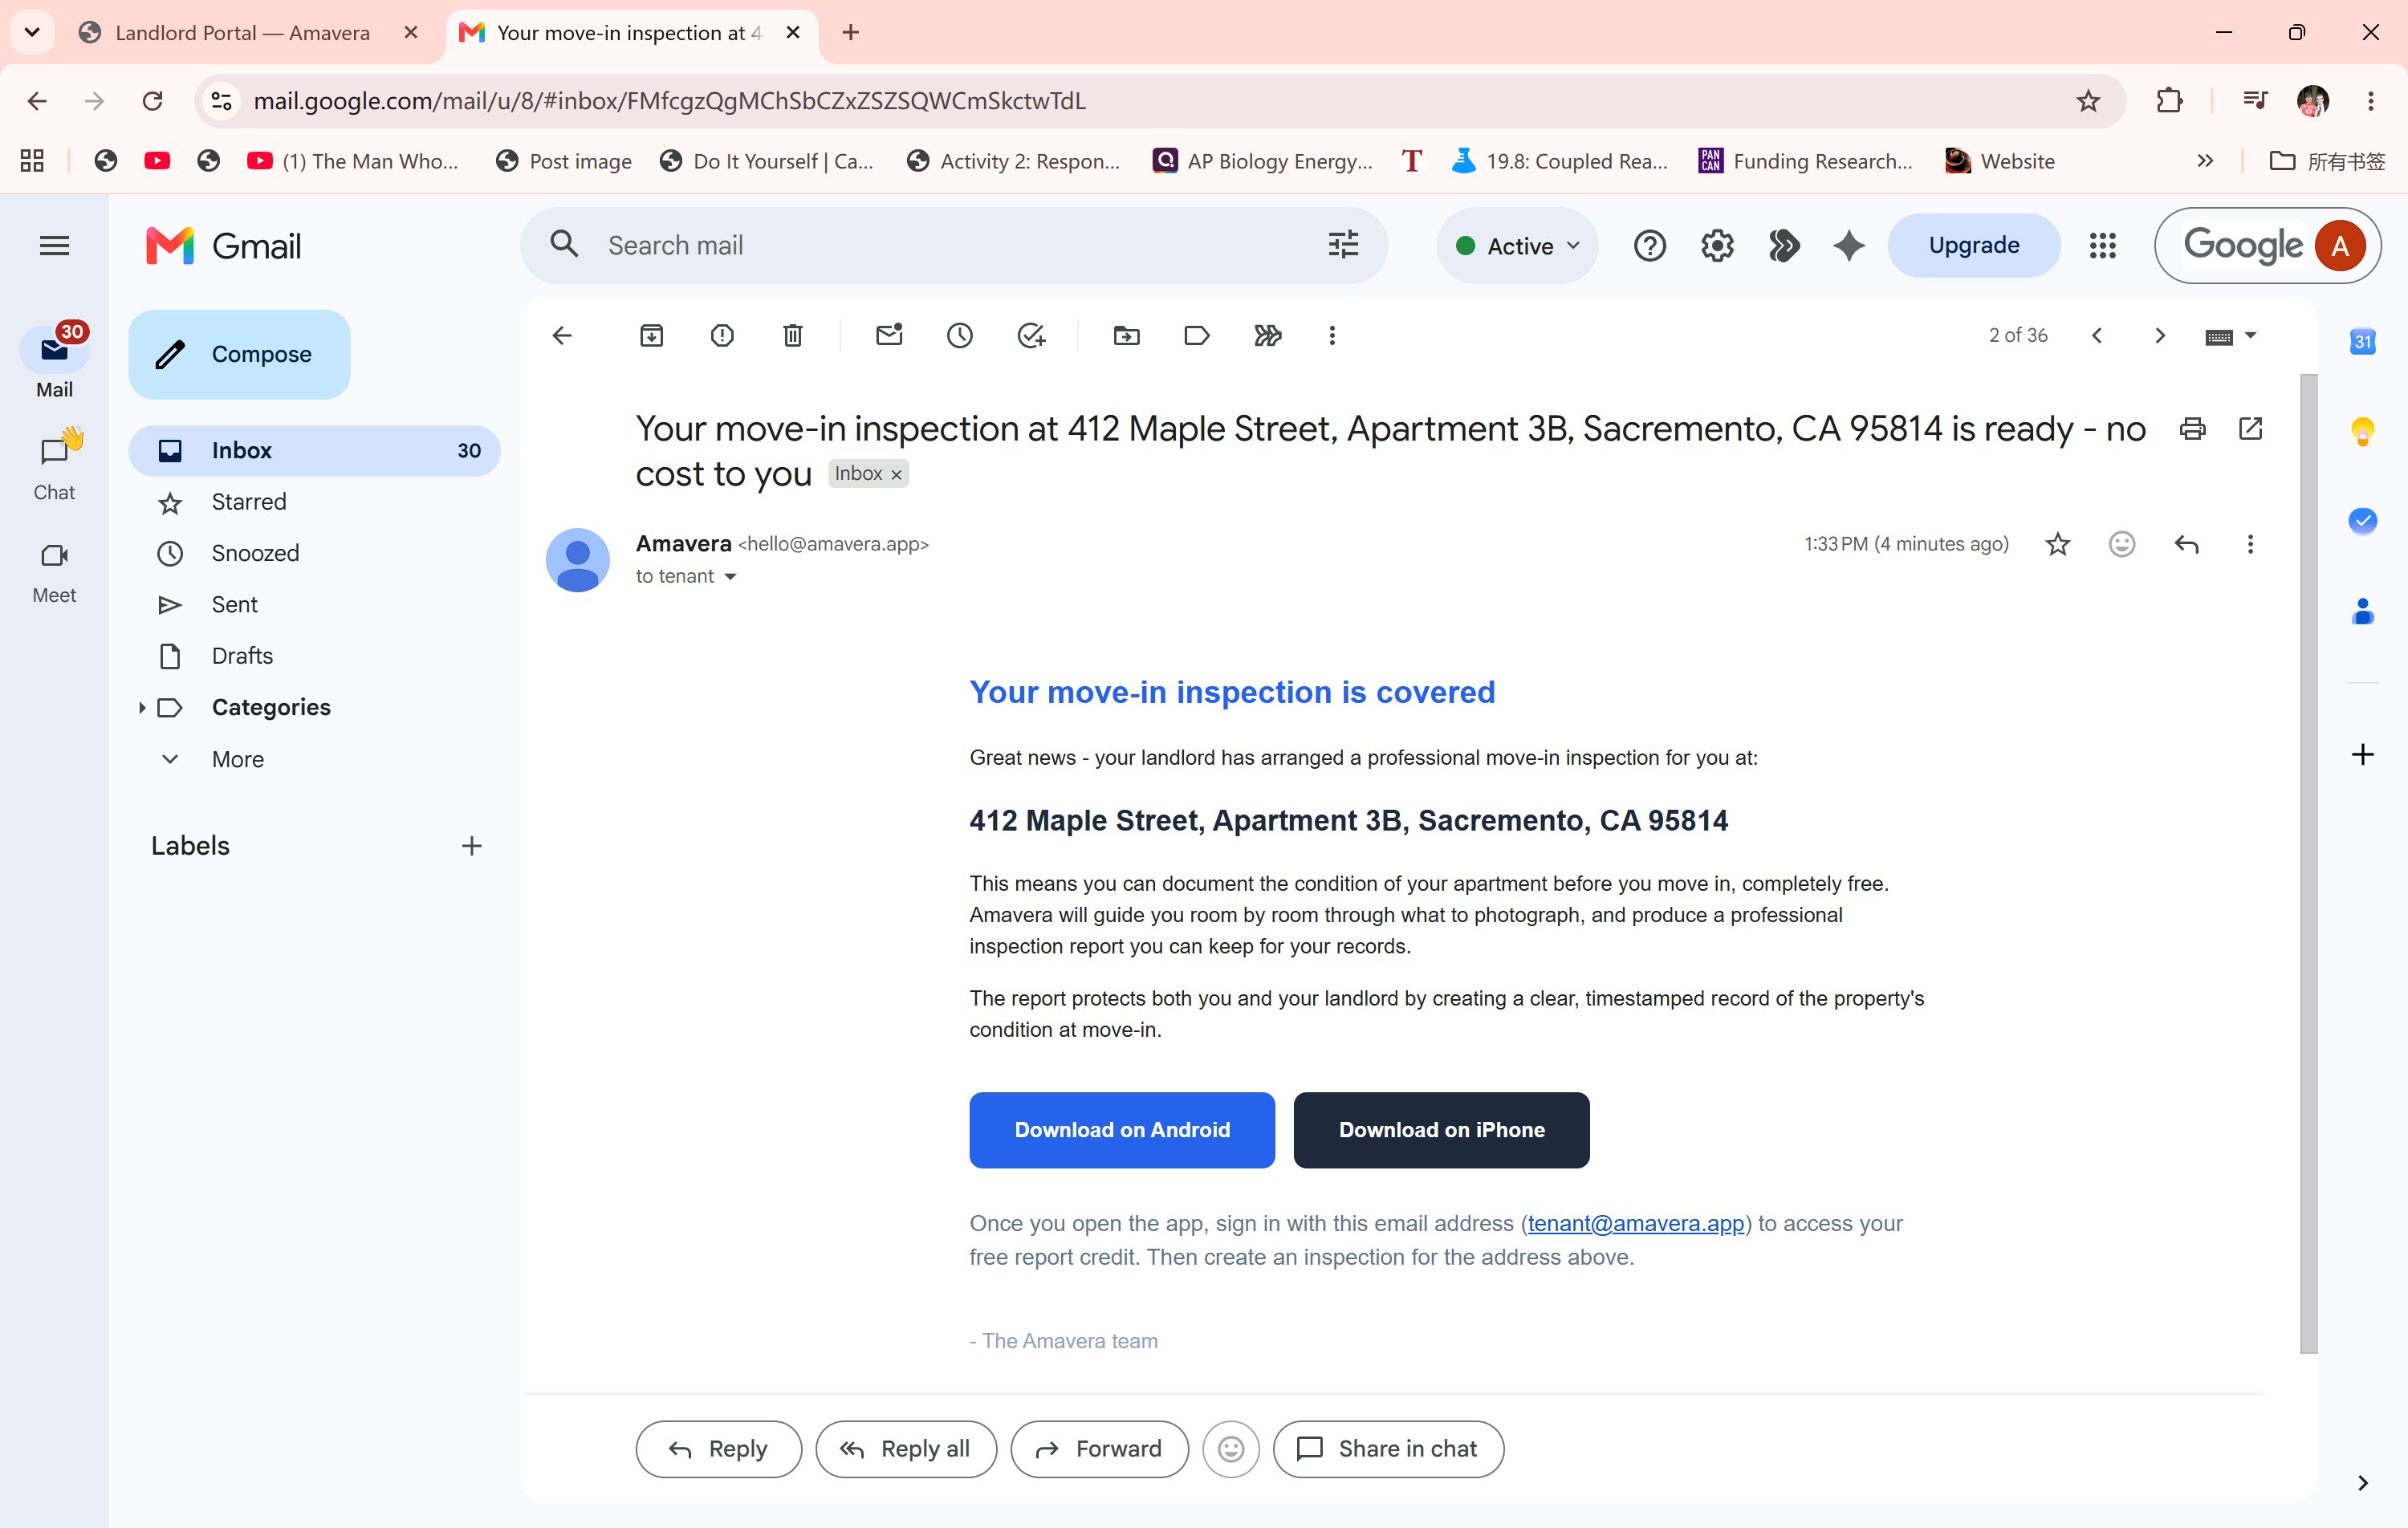This screenshot has width=2408, height=1528.
Task: Click Reply all button
Action: [x=906, y=1449]
